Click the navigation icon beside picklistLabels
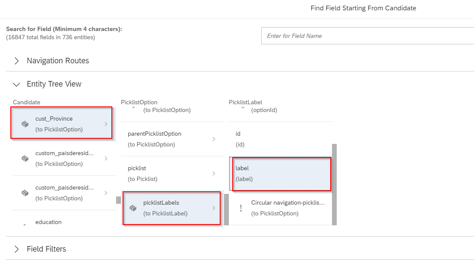The height and width of the screenshot is (271, 474). coord(133,208)
